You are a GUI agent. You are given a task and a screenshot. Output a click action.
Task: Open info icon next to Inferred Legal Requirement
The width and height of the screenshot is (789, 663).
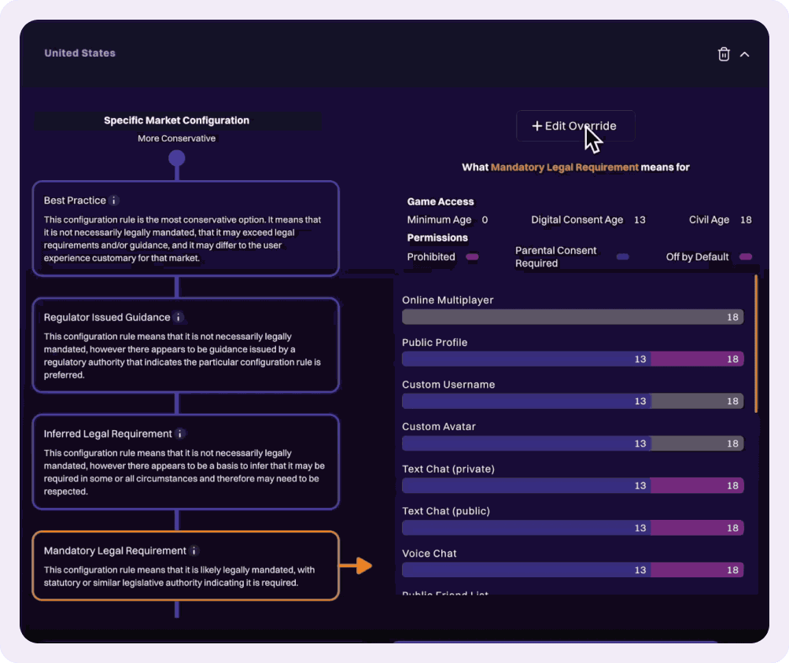tap(180, 434)
